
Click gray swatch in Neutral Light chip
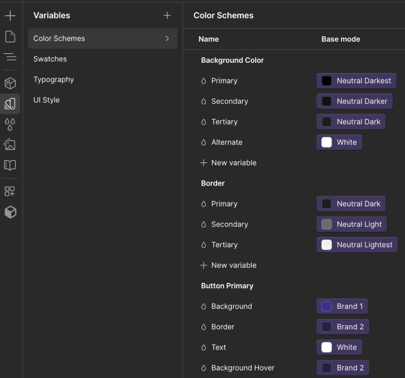tap(326, 224)
